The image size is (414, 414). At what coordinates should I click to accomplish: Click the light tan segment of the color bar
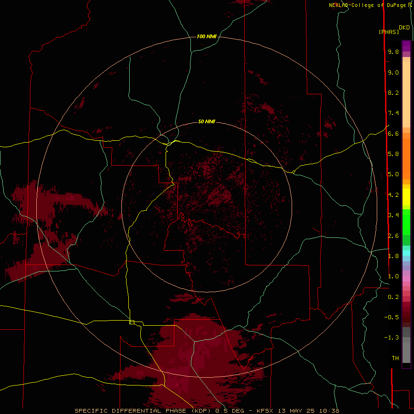[x=406, y=94]
